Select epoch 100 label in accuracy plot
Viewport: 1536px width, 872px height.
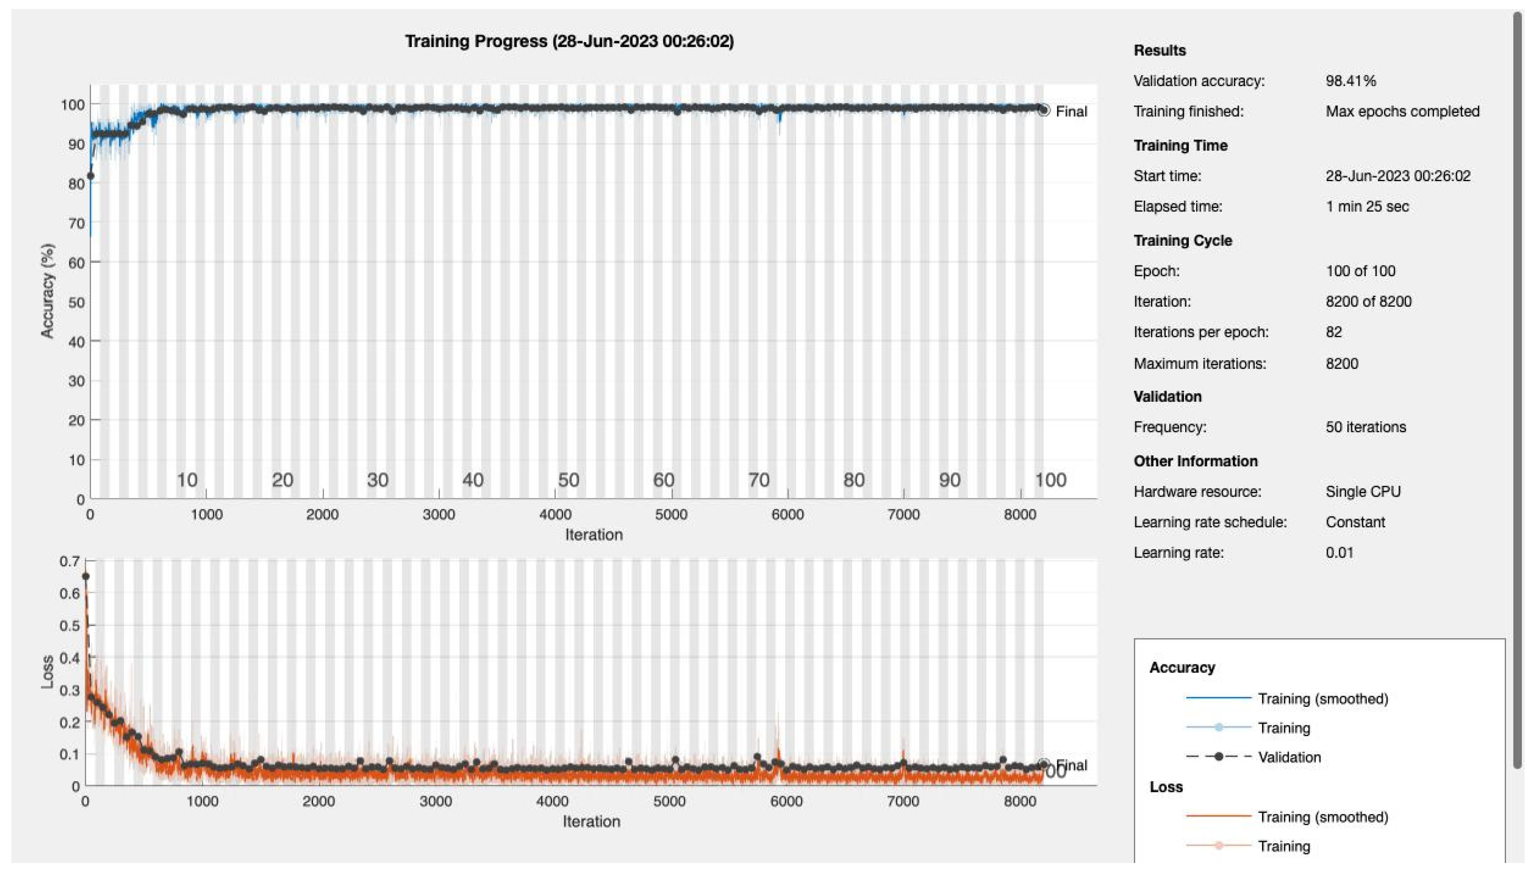tap(1050, 480)
